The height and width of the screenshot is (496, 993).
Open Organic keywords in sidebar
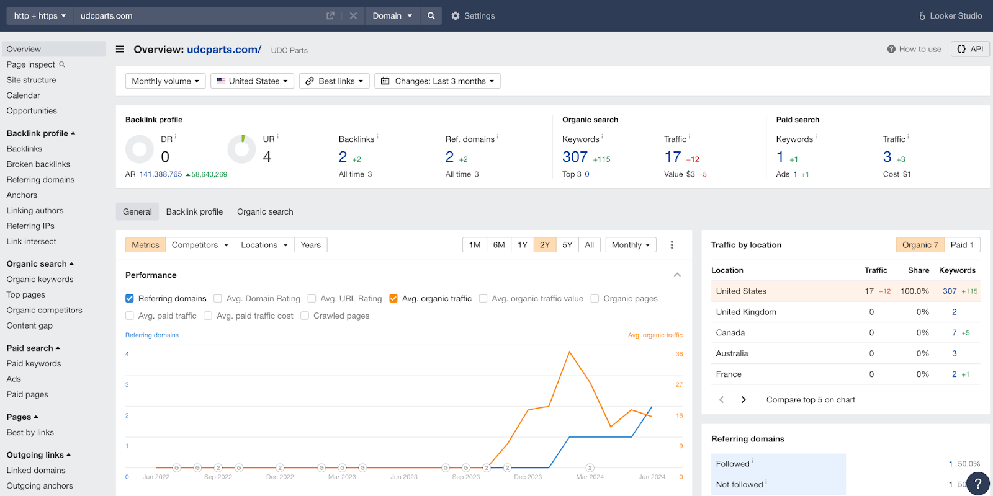pos(40,280)
